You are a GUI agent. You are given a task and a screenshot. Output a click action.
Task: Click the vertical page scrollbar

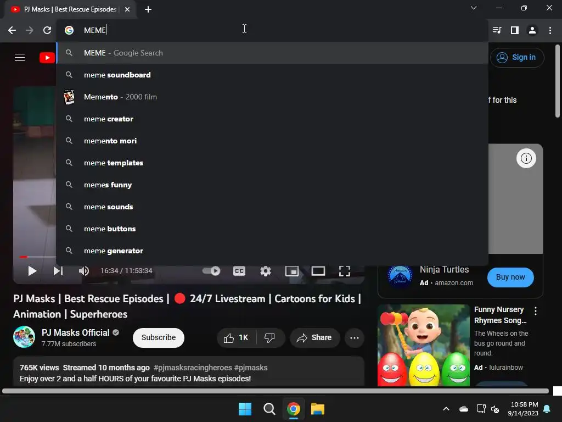pyautogui.click(x=558, y=81)
